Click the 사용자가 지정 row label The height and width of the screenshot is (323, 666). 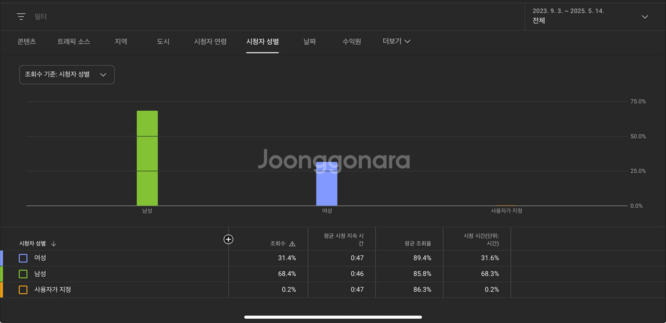pyautogui.click(x=53, y=290)
